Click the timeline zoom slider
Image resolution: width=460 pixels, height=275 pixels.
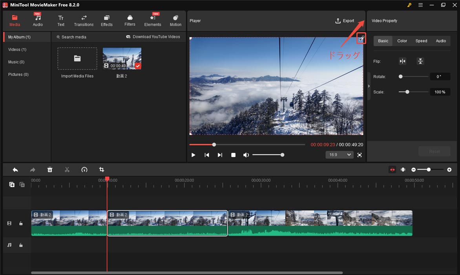(430, 170)
